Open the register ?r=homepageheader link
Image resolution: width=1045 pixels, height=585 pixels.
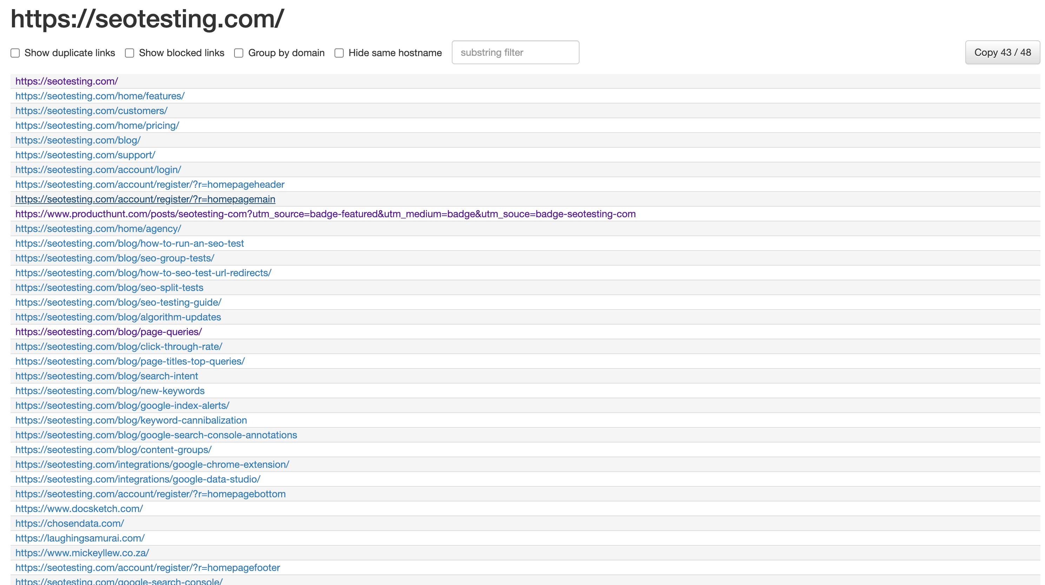coord(150,184)
